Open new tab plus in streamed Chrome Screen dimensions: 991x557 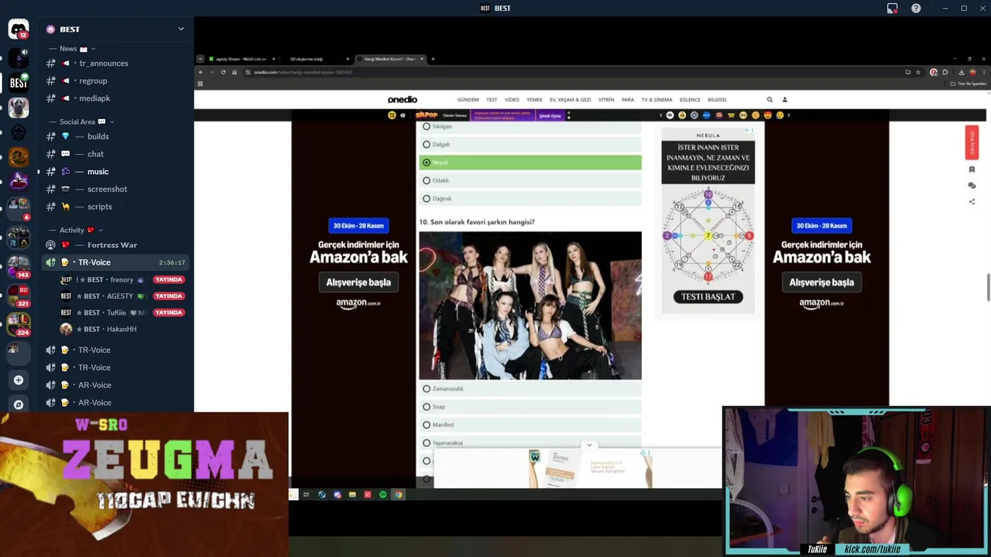coord(433,59)
